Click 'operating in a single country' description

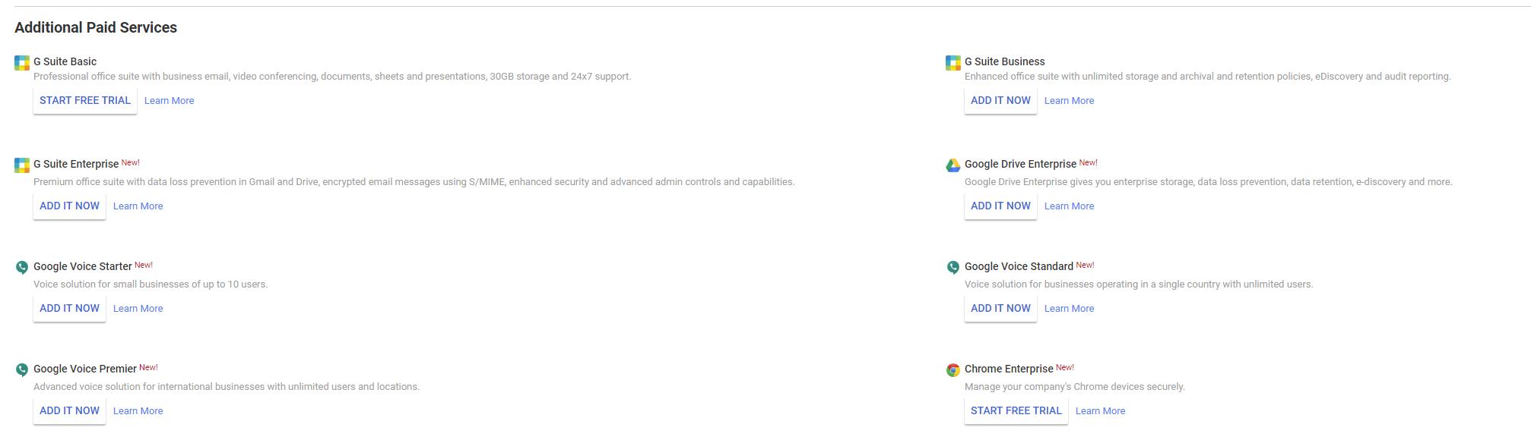(1139, 284)
